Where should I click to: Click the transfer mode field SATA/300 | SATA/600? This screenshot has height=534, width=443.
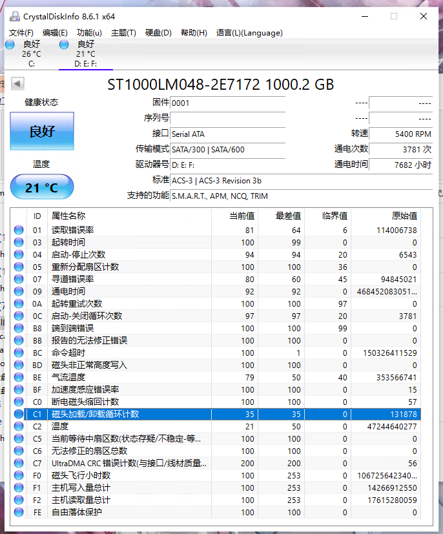point(227,149)
